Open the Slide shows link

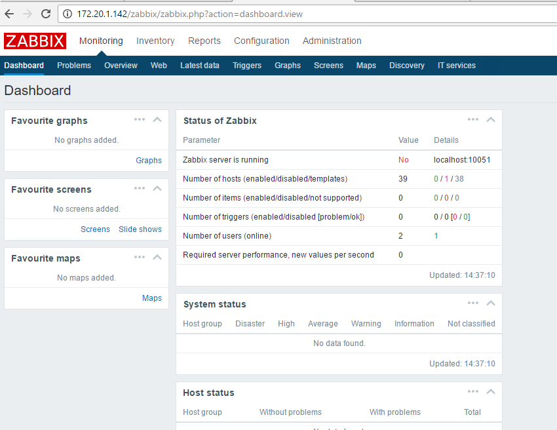[x=140, y=229]
